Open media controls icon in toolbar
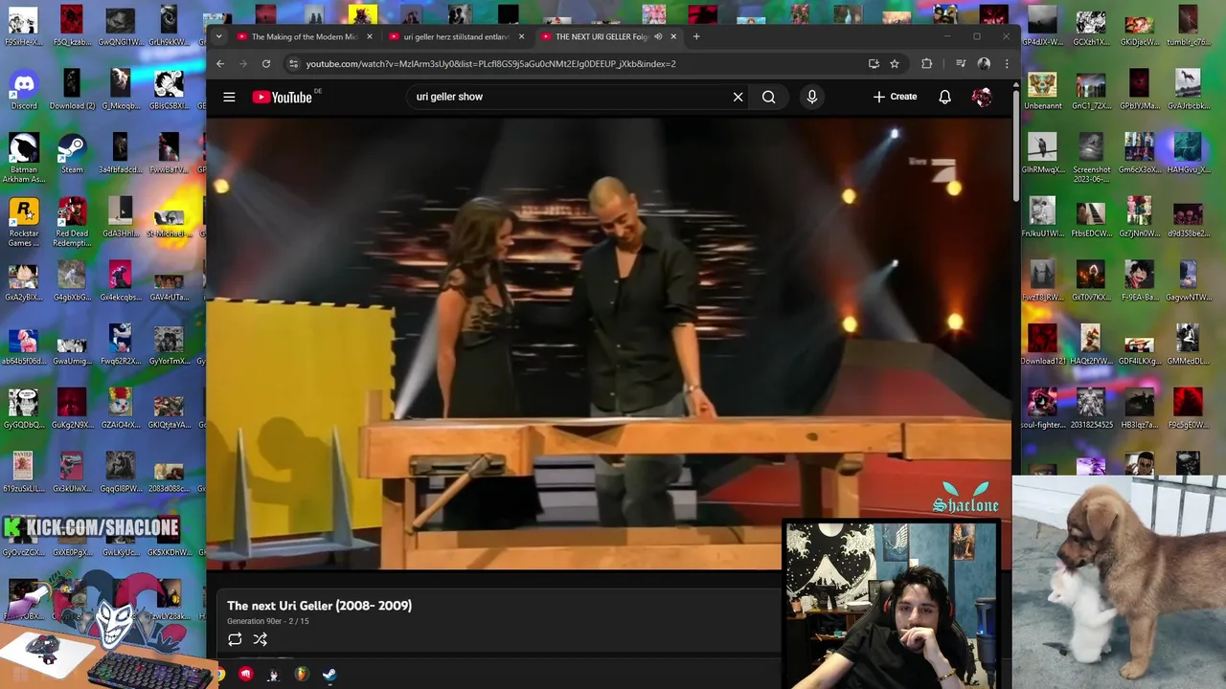This screenshot has width=1226, height=689. coord(961,63)
